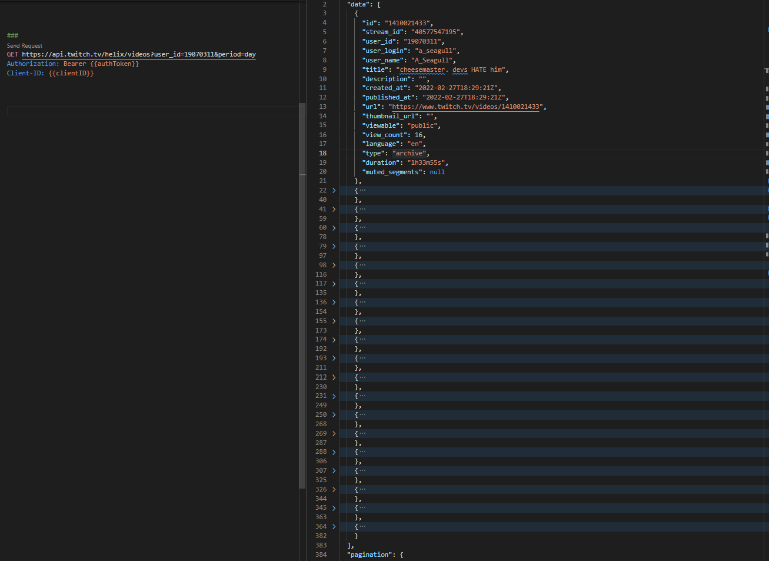769x561 pixels.
Task: Expand the folded region at line 288
Action: coord(334,452)
